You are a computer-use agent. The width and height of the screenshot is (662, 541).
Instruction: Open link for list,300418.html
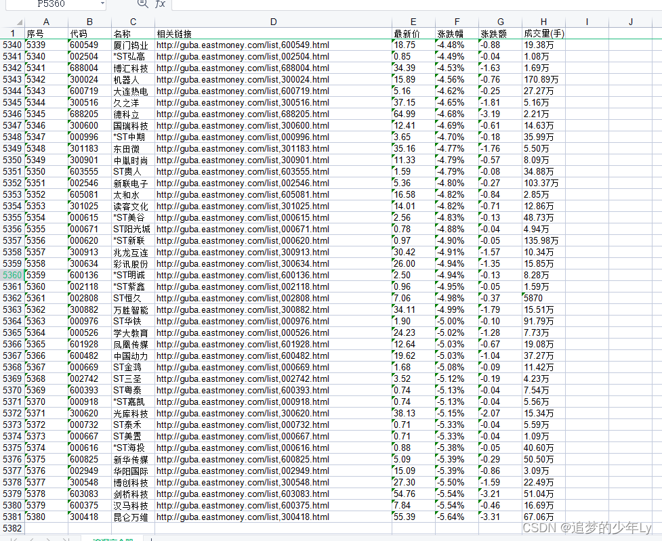point(243,517)
